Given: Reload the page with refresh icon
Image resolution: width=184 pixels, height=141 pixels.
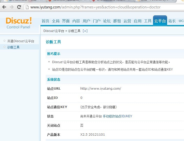Looking at the screenshot, I should click(19, 7).
